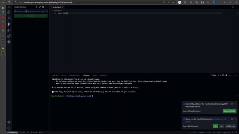Open the GitHub view in activity bar
Screen dimensions: 239x134
pos(9,42)
